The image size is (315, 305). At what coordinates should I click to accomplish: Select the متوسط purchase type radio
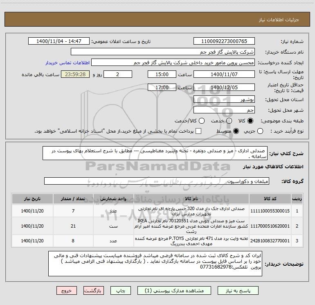[x=236, y=131]
